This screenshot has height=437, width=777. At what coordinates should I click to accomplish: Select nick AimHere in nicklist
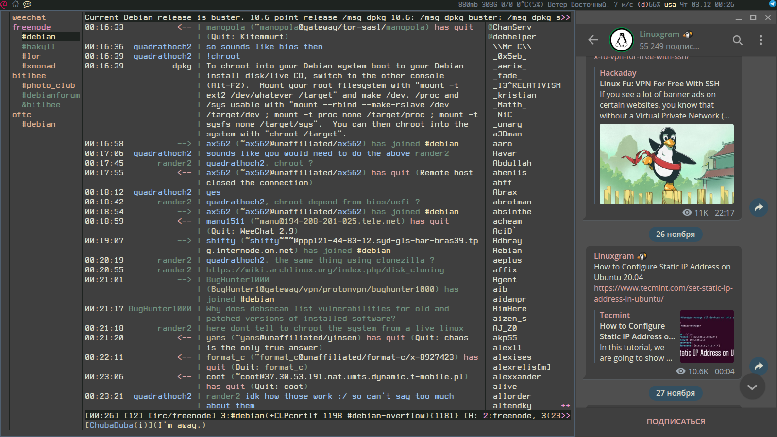click(509, 309)
